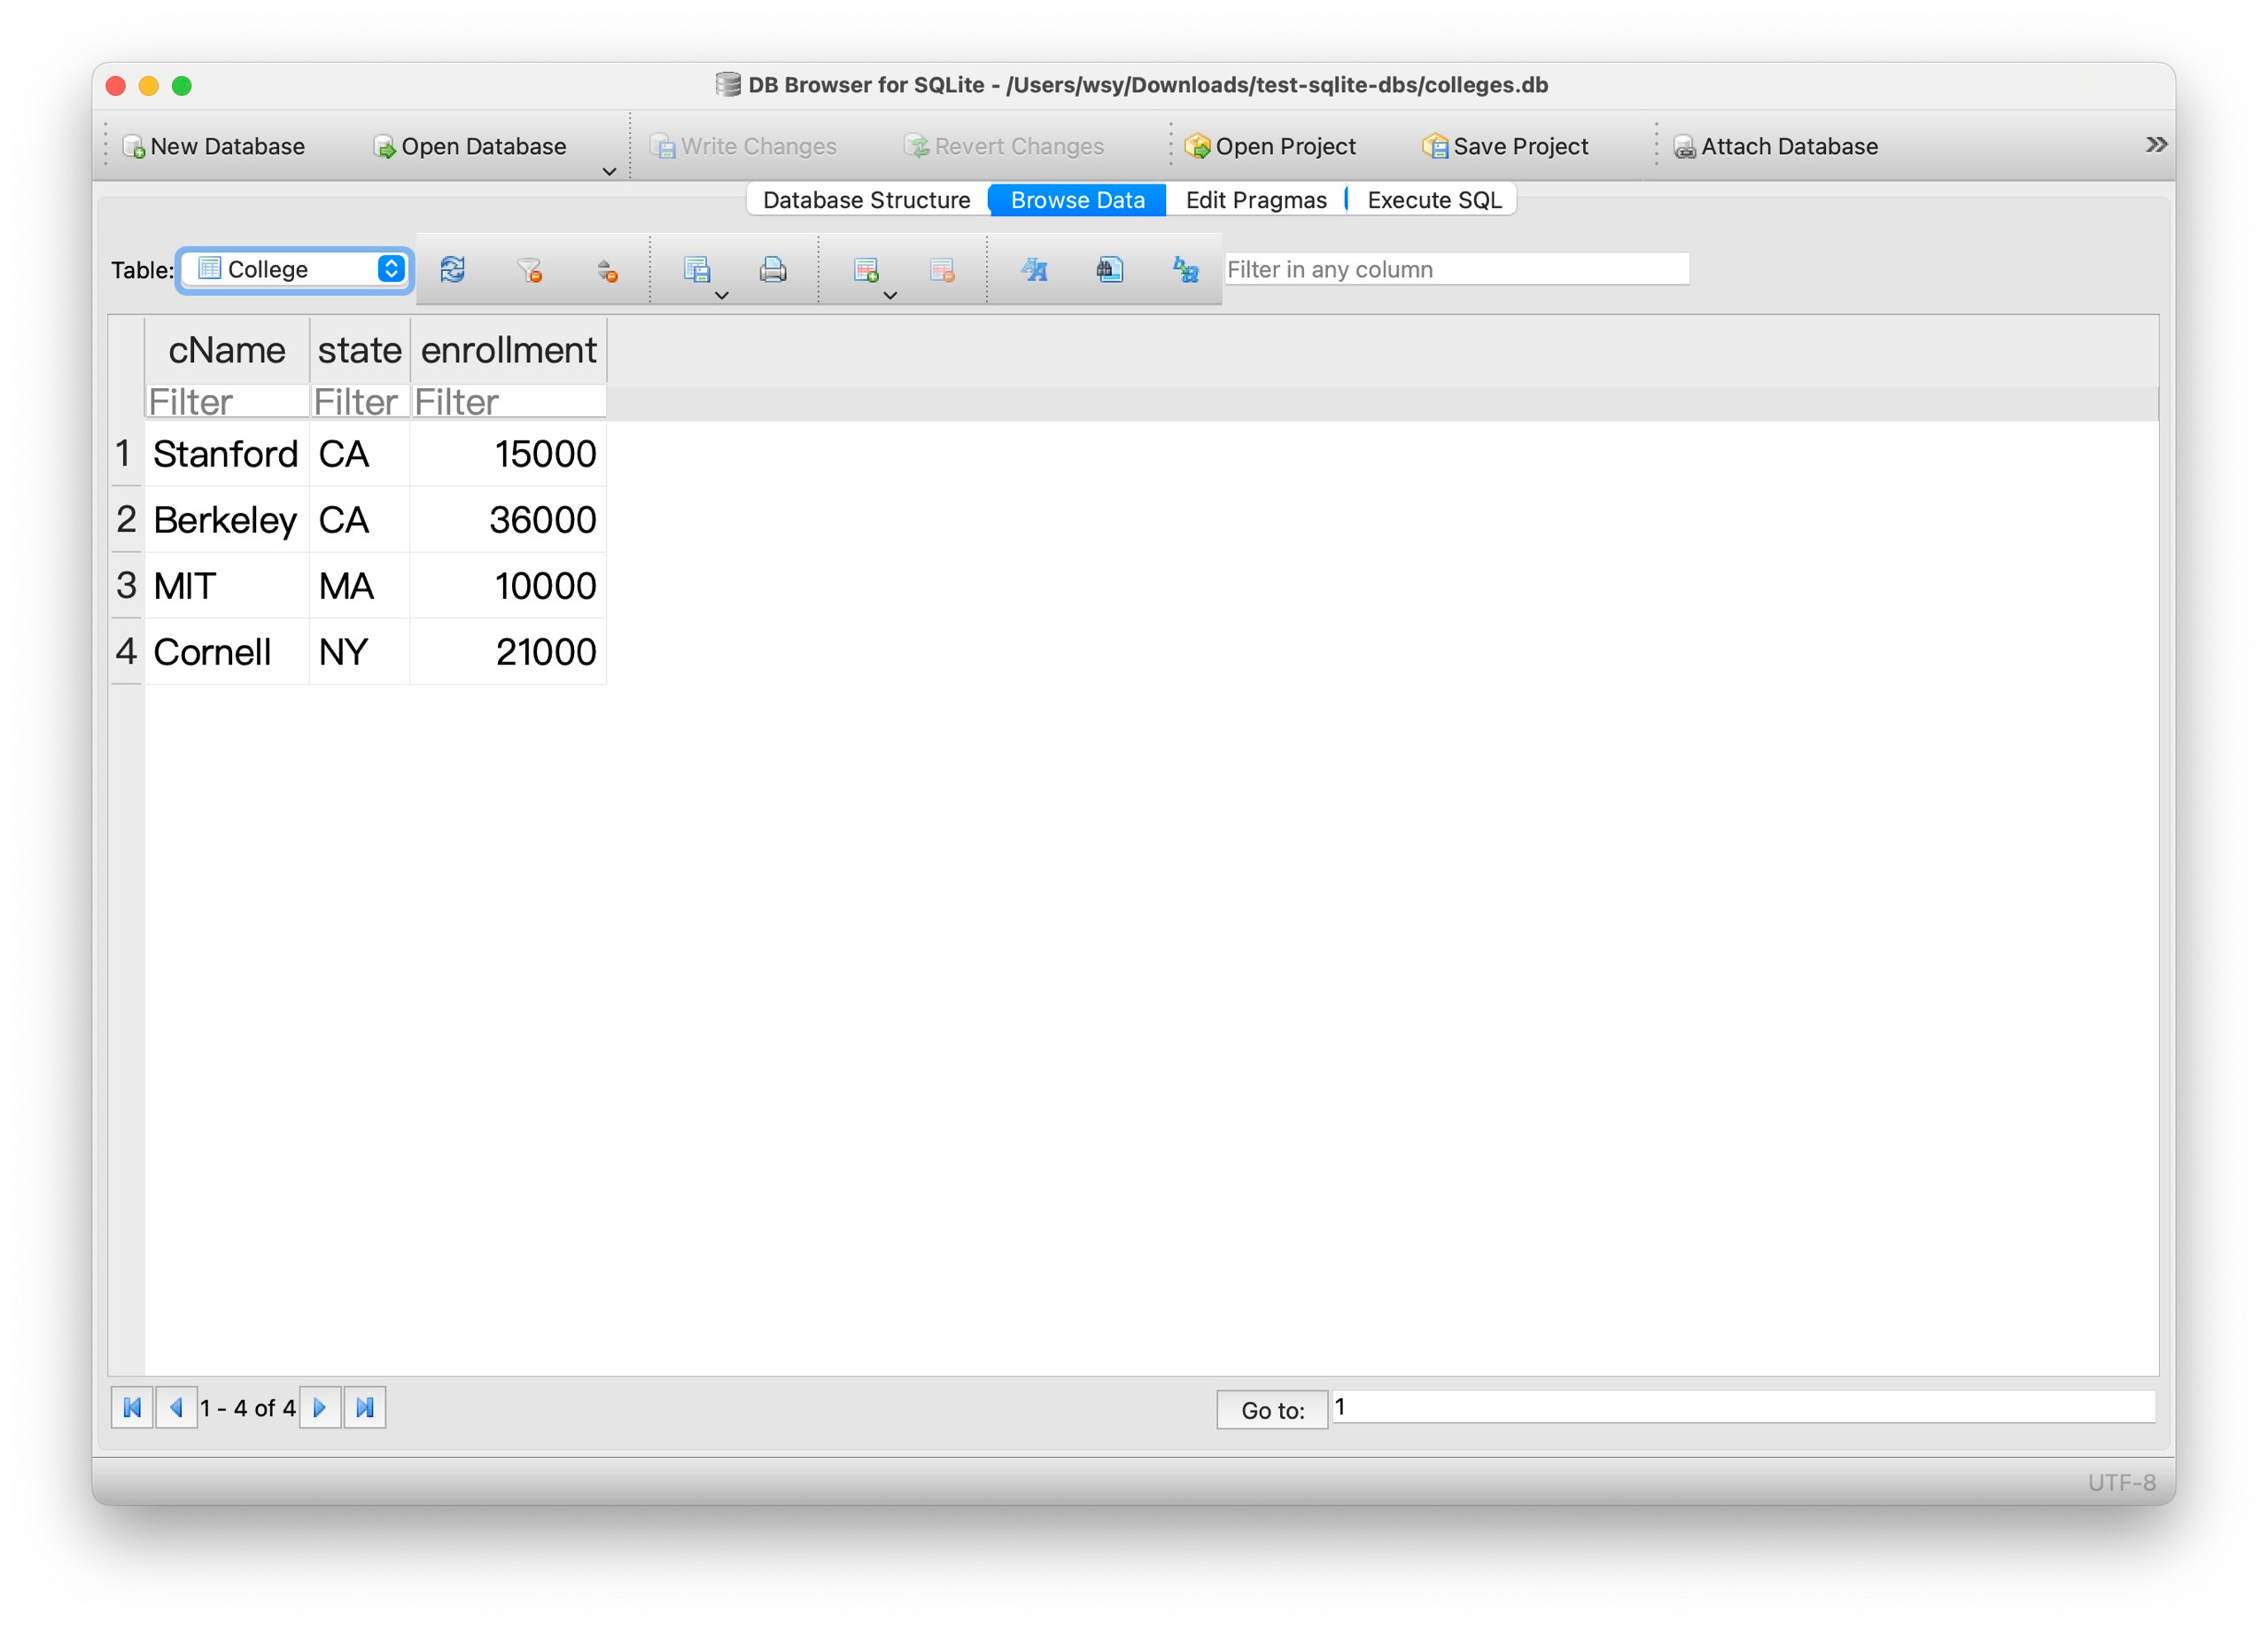Select the 21000 enrollment cell
Screen dimensions: 2268x1627
(x=509, y=652)
